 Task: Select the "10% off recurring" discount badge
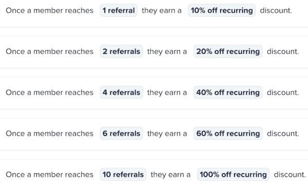[222, 10]
